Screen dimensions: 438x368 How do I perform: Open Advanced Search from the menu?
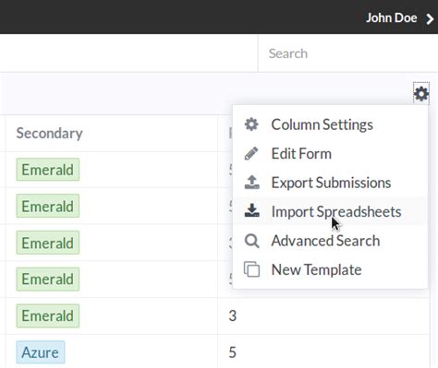(330, 241)
